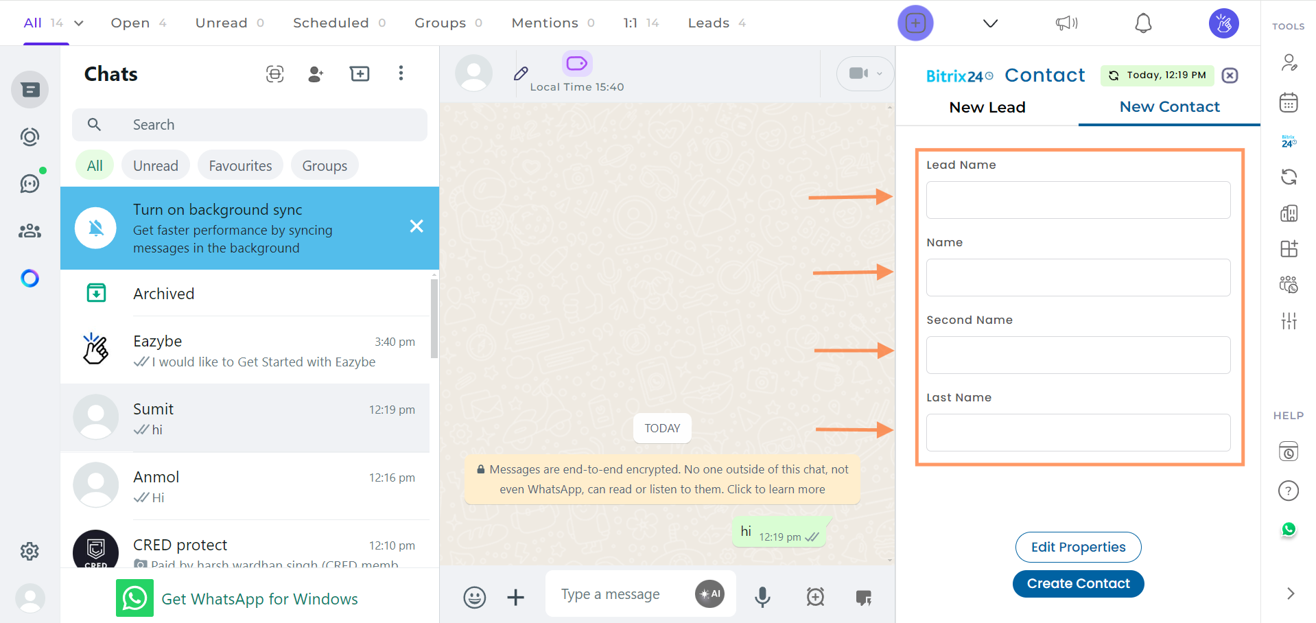Select the Groups chat filter chip
Screen dimensions: 1316x623
tap(325, 166)
